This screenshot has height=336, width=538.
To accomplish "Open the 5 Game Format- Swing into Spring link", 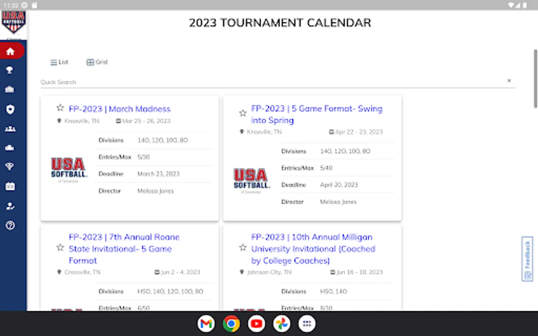I will [317, 114].
